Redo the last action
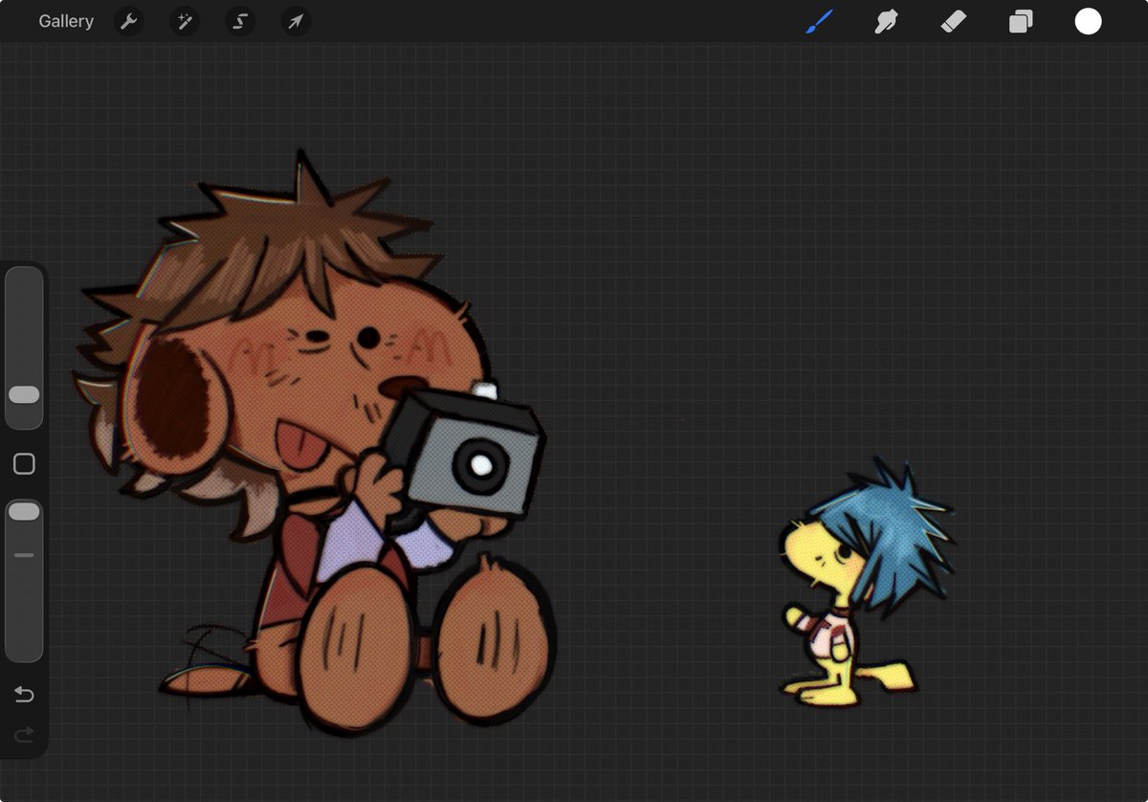Viewport: 1148px width, 802px height. (x=24, y=734)
